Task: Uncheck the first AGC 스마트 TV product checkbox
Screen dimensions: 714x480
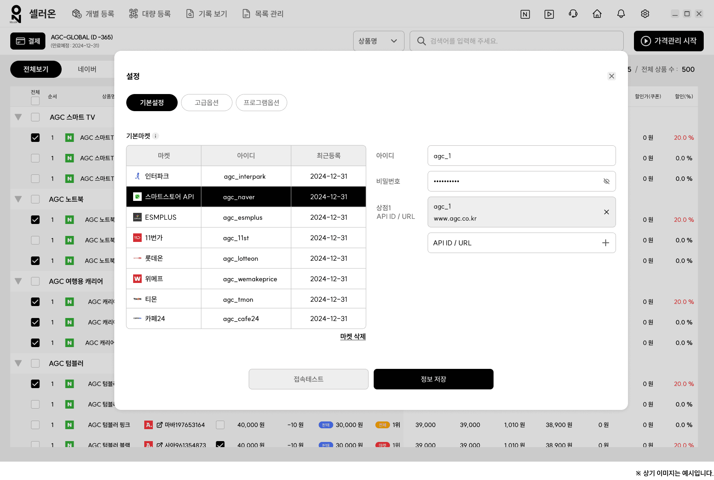Action: (x=35, y=138)
